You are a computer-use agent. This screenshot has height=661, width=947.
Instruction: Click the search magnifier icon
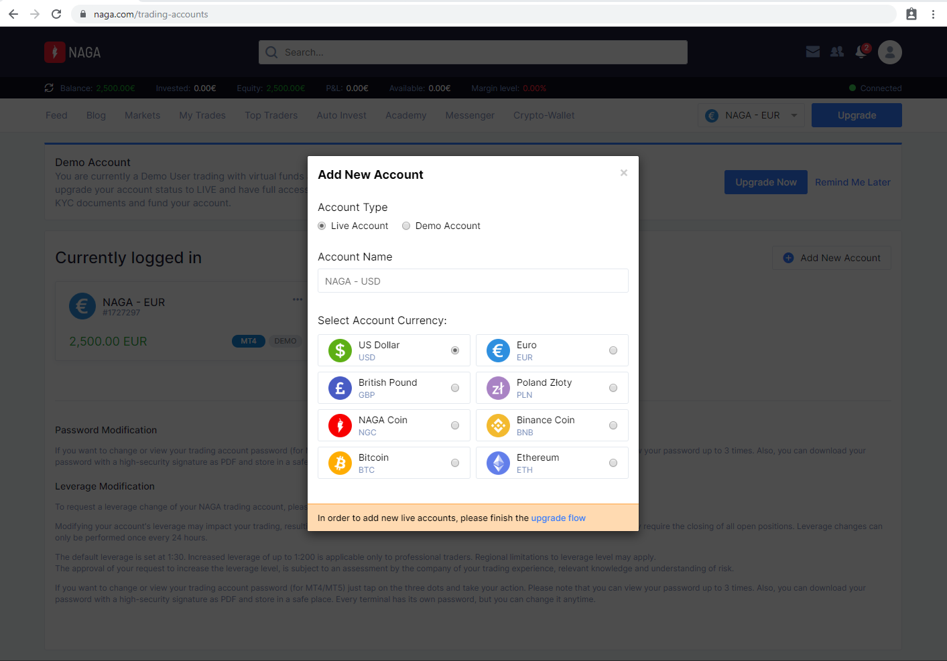click(x=271, y=52)
